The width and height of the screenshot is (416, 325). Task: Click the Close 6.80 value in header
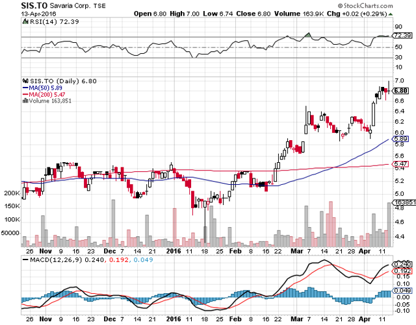click(253, 14)
